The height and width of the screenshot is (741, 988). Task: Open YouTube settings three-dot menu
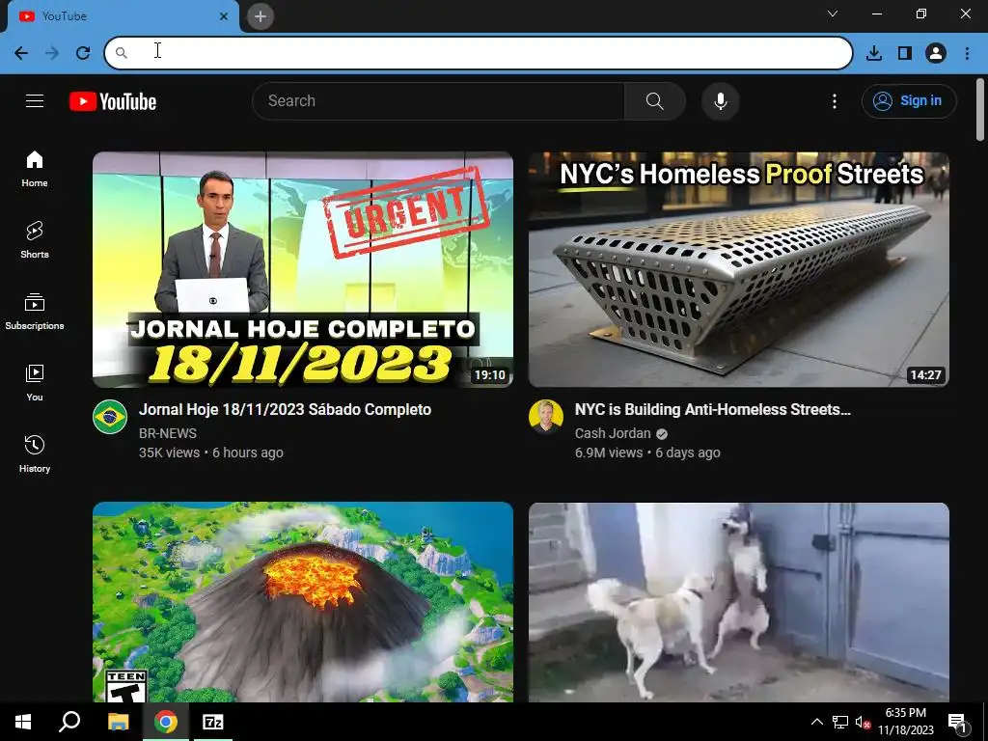coord(835,100)
